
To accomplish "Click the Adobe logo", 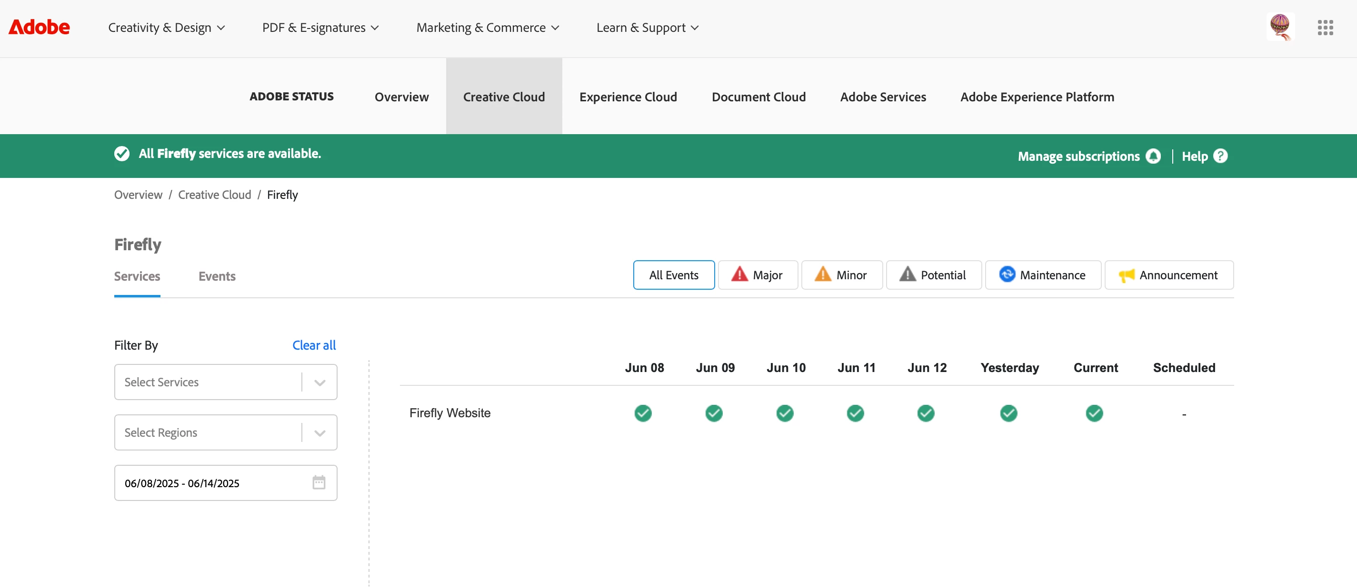I will tap(39, 28).
